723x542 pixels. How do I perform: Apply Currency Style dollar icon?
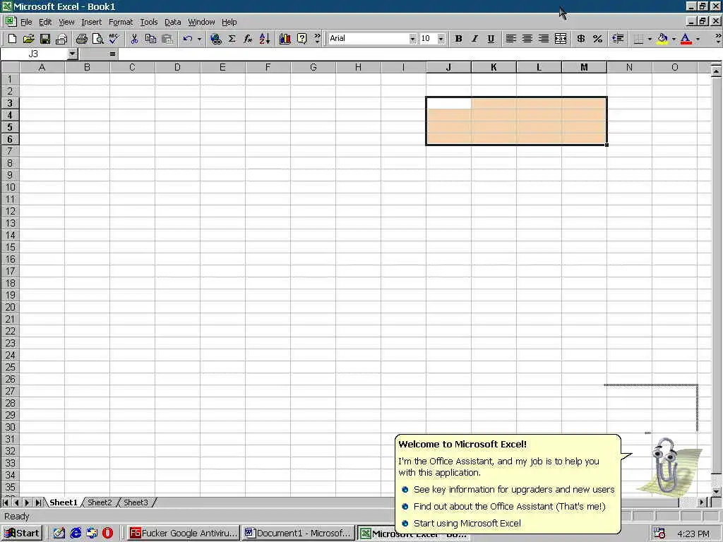(x=581, y=39)
